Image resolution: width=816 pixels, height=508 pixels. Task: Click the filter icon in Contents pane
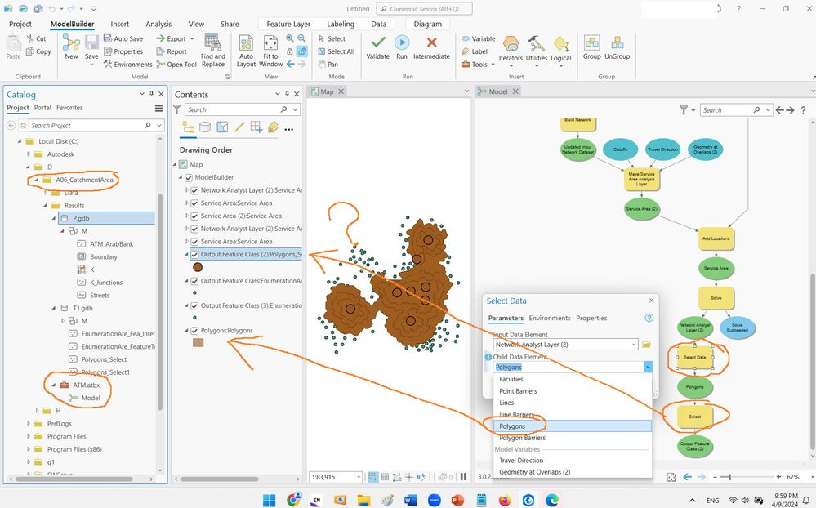[x=177, y=109]
